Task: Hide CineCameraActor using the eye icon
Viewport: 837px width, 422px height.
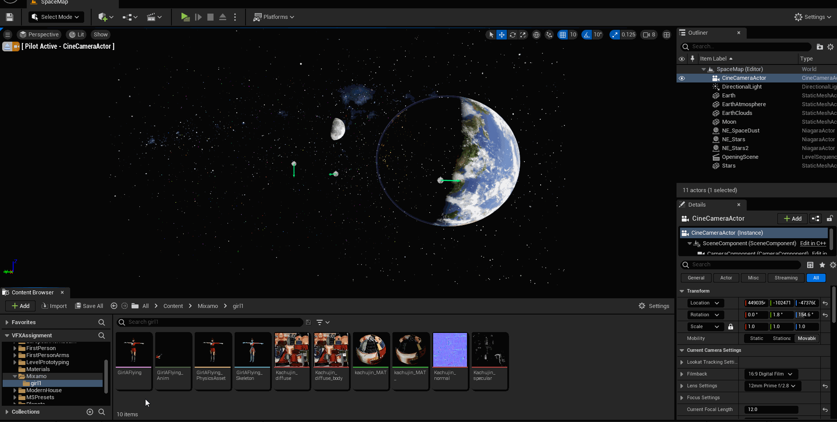Action: [x=682, y=78]
